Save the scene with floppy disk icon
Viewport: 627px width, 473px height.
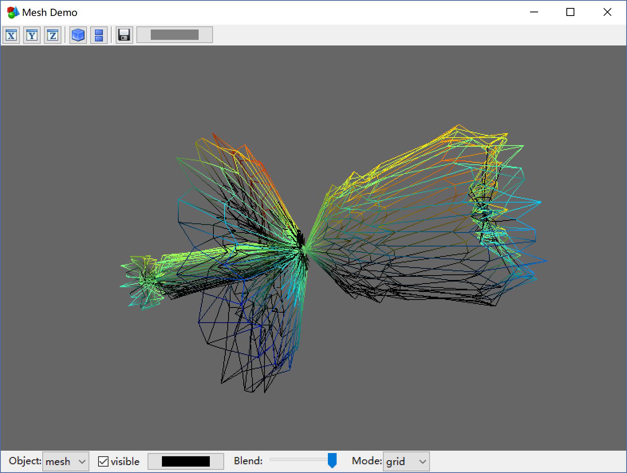tap(124, 35)
